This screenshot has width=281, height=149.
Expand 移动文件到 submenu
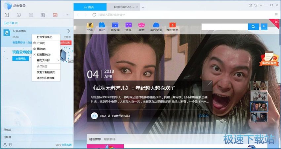[46, 60]
